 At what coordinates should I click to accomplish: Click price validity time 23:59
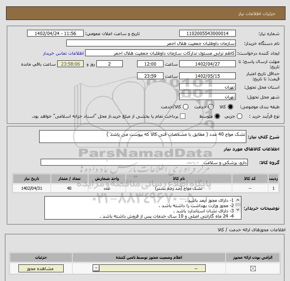pyautogui.click(x=150, y=76)
